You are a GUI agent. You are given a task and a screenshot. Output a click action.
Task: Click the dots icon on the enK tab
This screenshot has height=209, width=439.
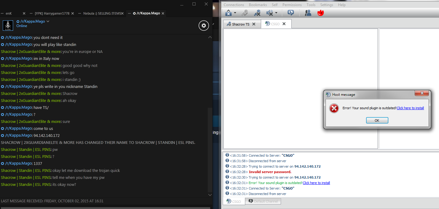[2, 13]
